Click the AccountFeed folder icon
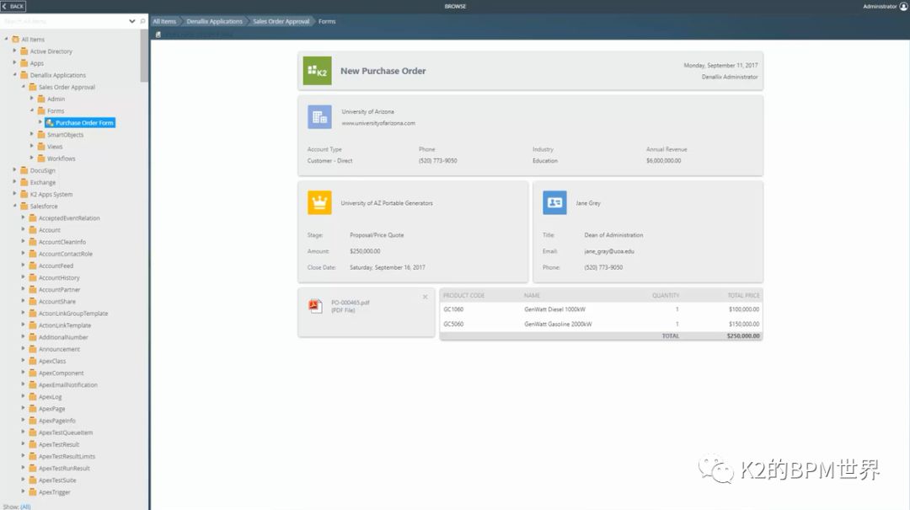The width and height of the screenshot is (910, 510). pos(33,266)
